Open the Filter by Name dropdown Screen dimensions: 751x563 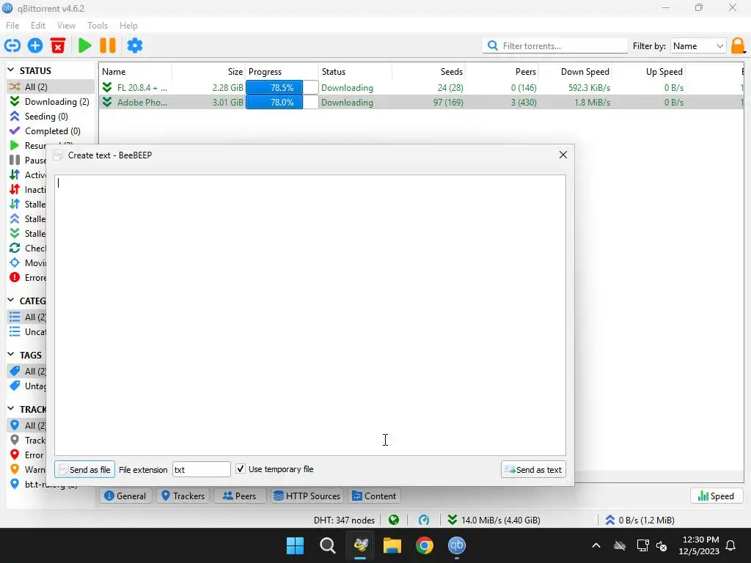(698, 46)
